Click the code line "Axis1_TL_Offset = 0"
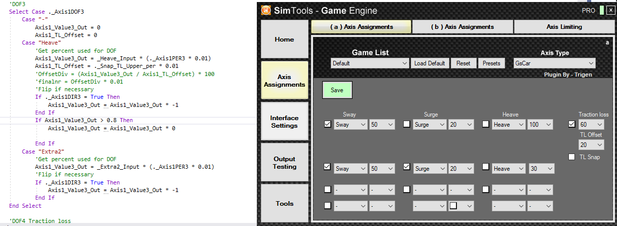This screenshot has width=617, height=226. (66, 35)
